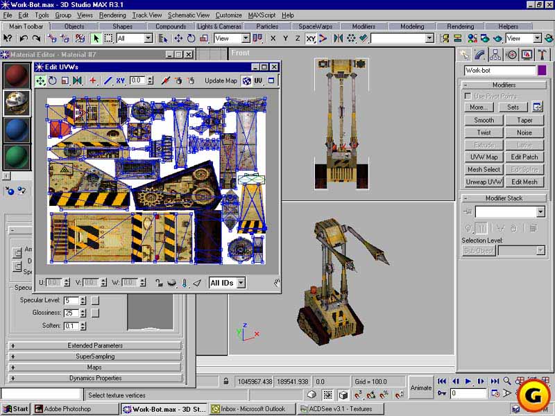
Task: Switch to Inbox - Microsoft Outlook in taskbar
Action: coord(253,409)
